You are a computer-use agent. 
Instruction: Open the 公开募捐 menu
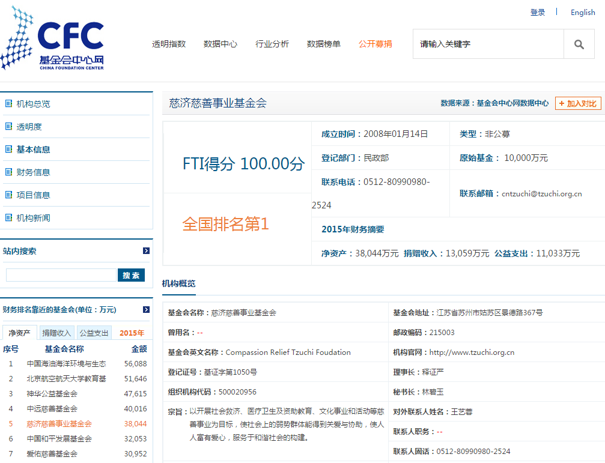click(x=375, y=44)
